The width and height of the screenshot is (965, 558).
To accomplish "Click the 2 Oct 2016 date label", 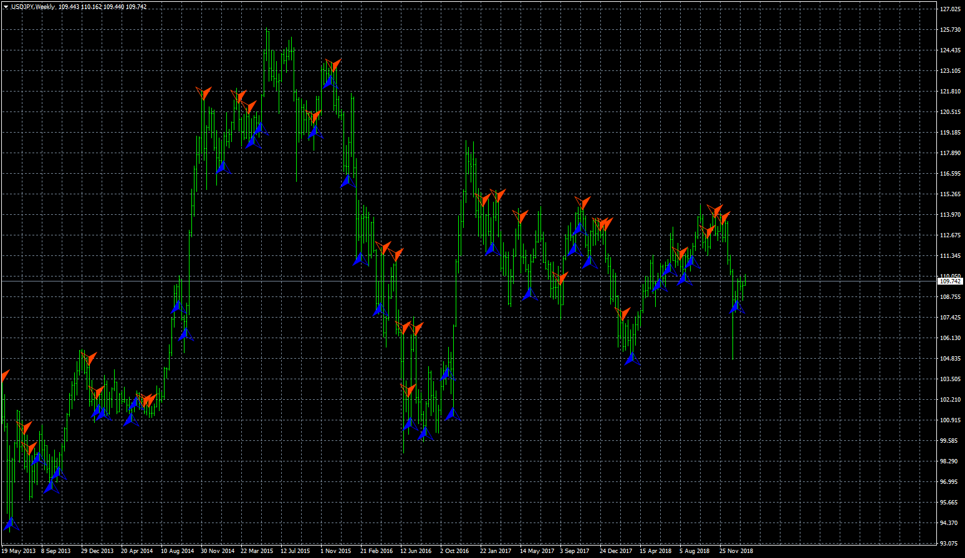I will click(454, 551).
